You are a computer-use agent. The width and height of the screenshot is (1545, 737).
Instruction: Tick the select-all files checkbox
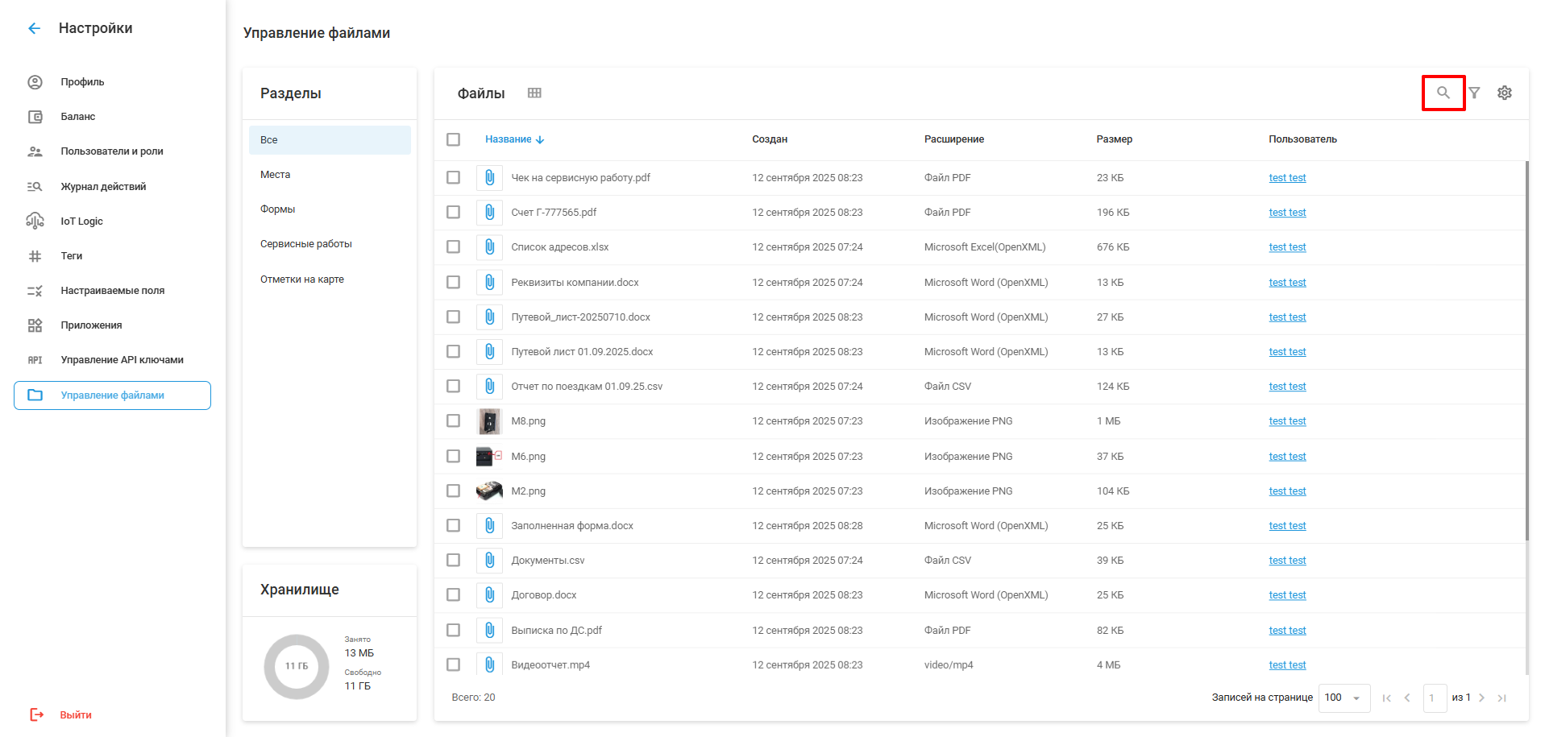click(454, 139)
